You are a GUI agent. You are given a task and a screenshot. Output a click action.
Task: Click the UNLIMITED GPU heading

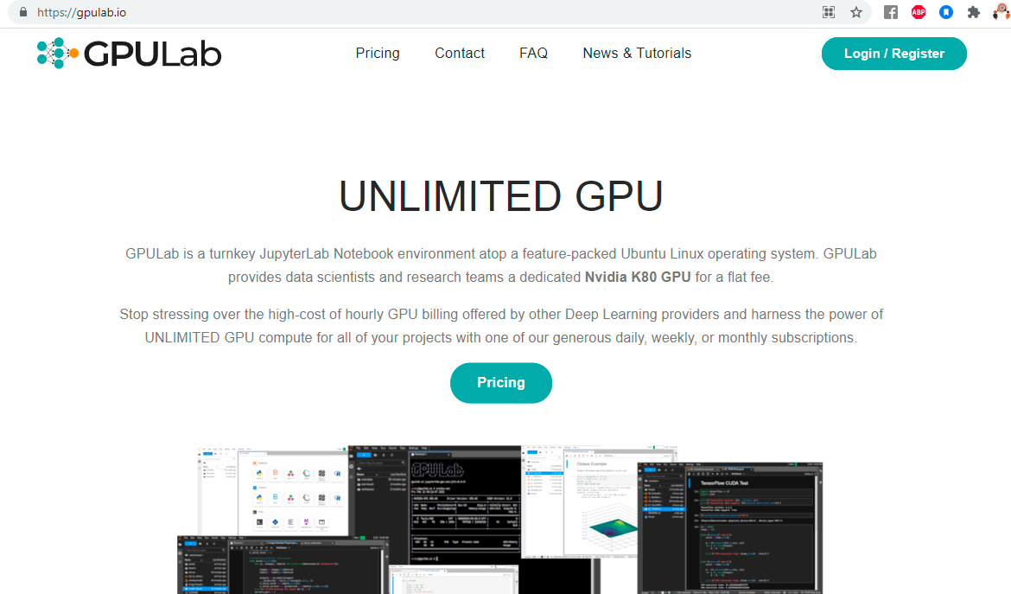click(501, 196)
